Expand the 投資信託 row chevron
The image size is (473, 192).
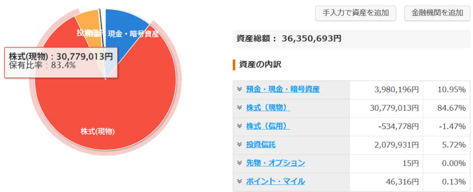[x=240, y=144]
